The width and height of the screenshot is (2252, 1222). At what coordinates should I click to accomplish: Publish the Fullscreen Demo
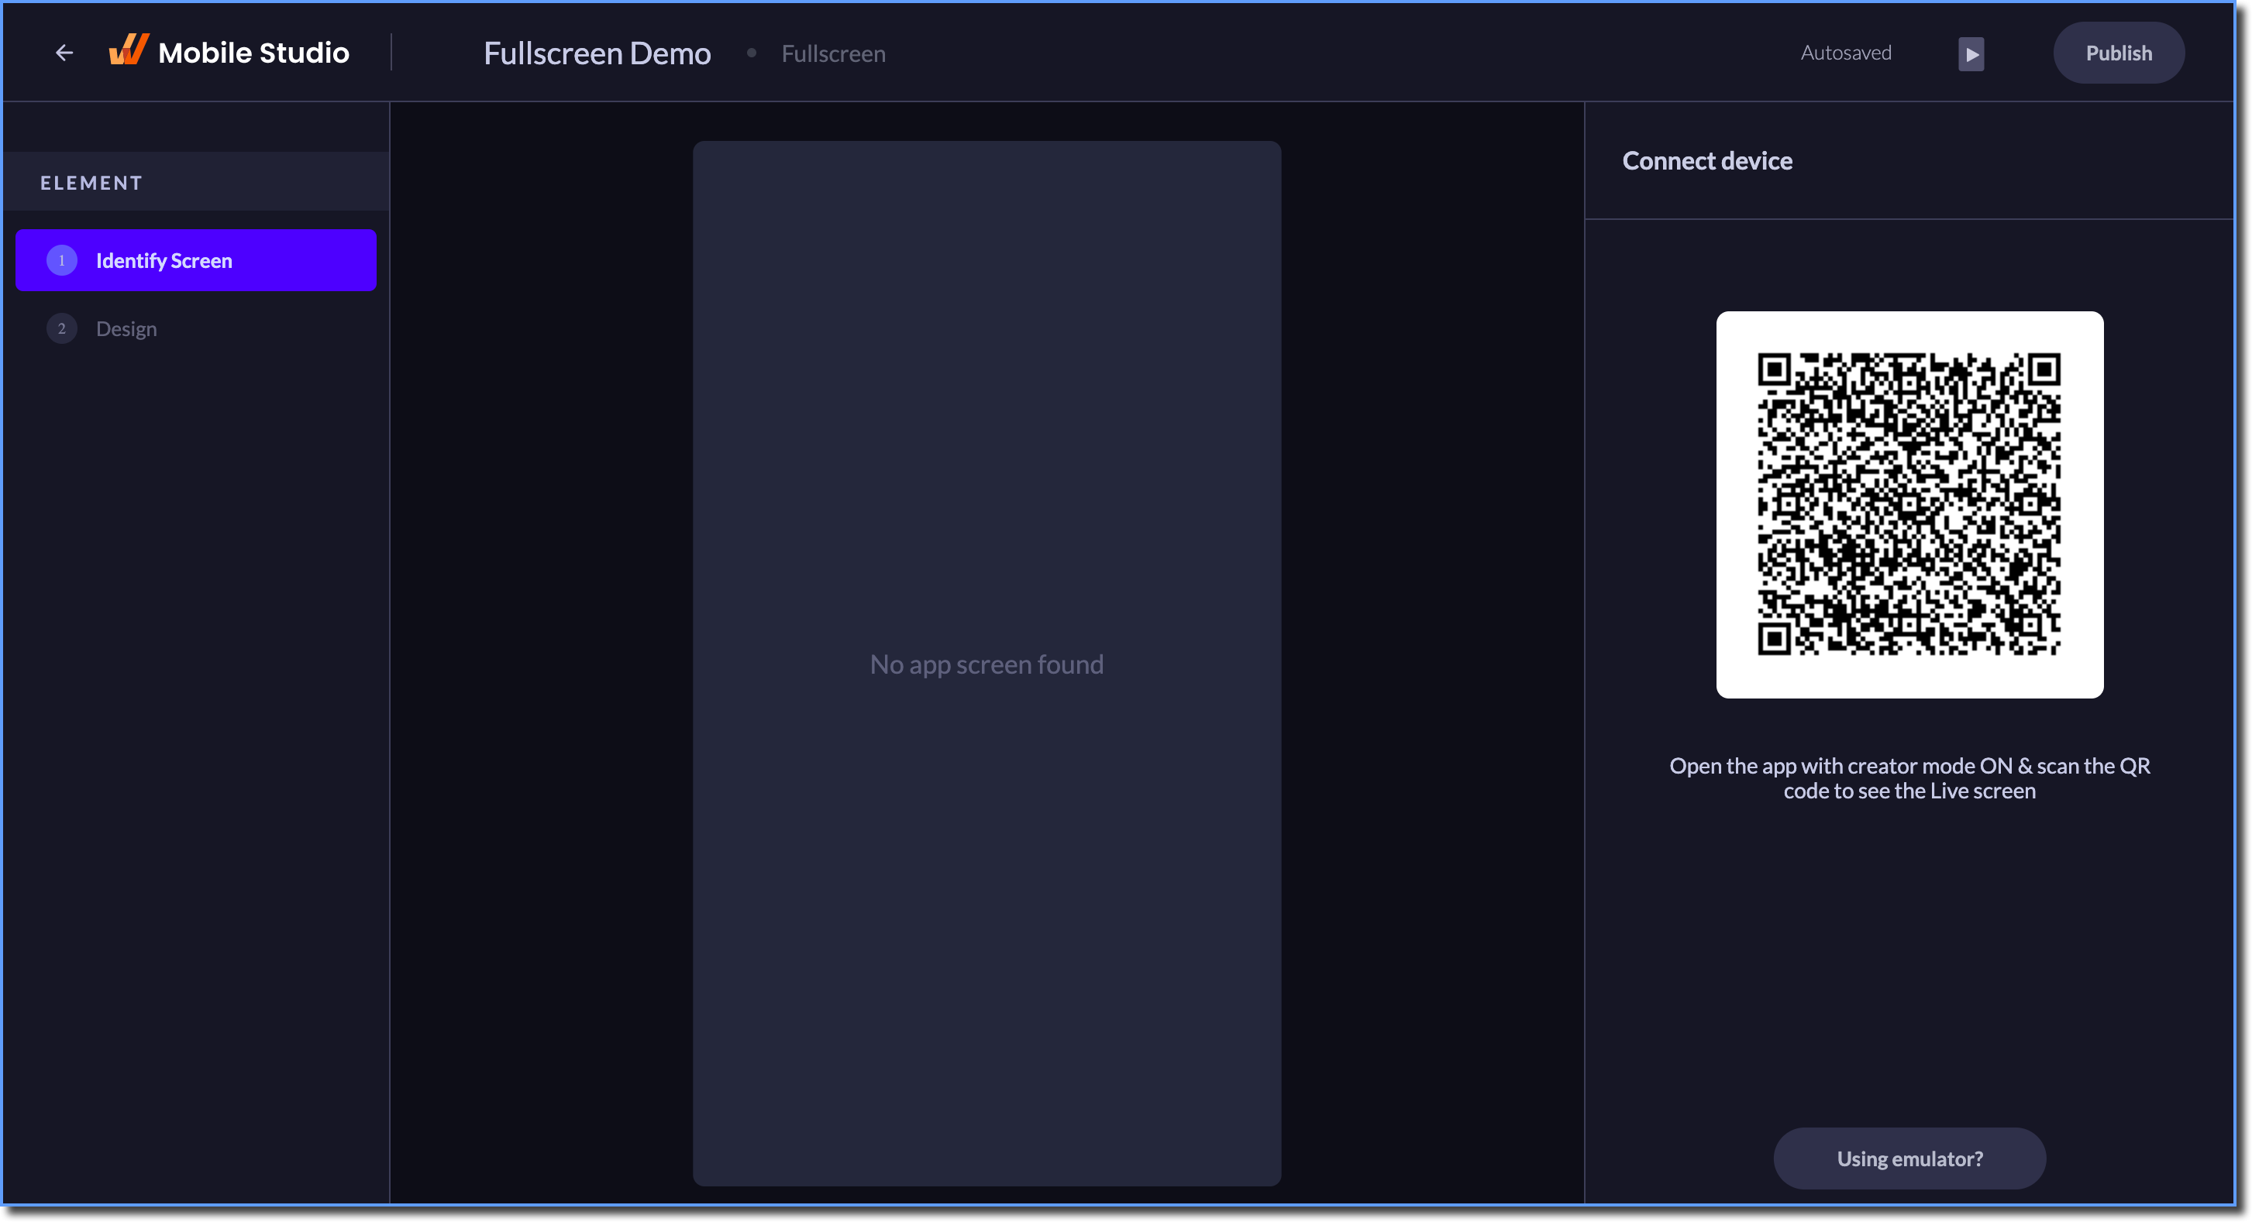[2118, 53]
